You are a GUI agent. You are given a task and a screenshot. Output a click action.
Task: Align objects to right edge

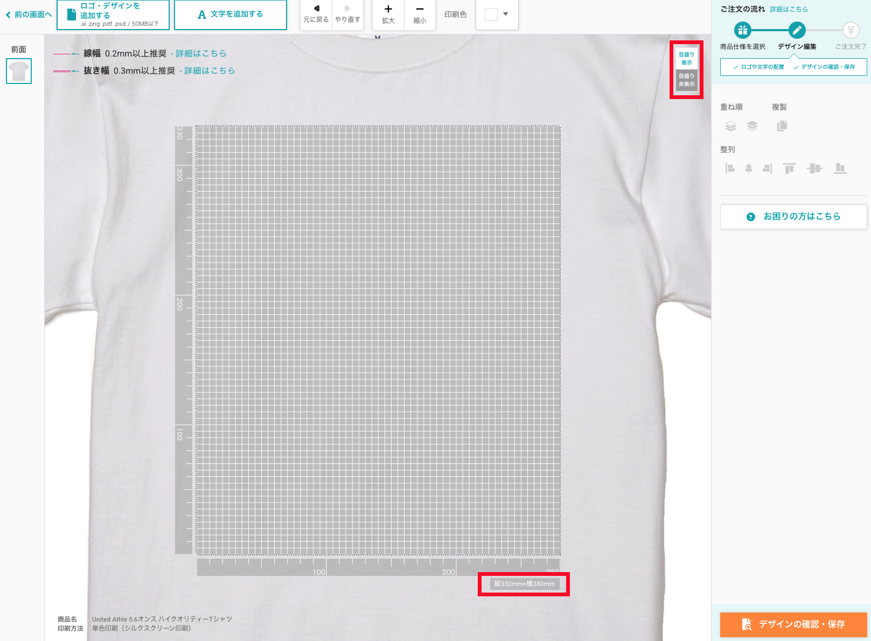[768, 168]
